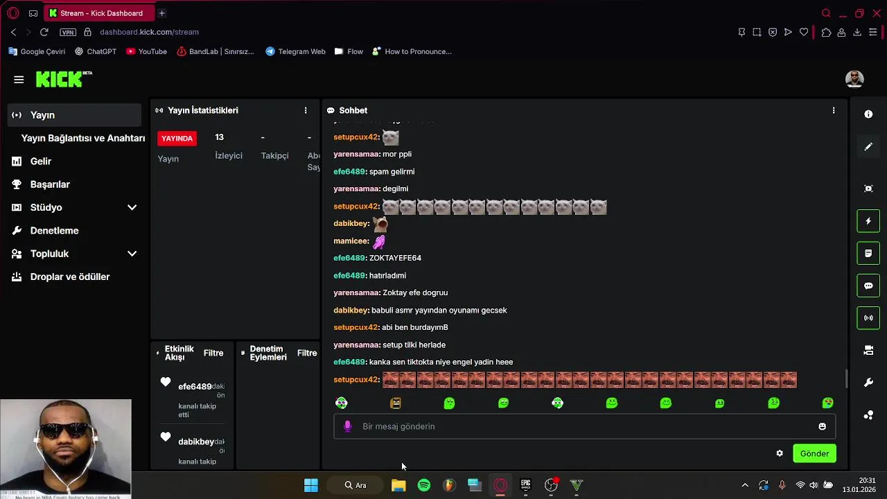Viewport: 887px width, 499px height.
Task: Click the green chat bubble sidebar icon
Action: pos(868,286)
